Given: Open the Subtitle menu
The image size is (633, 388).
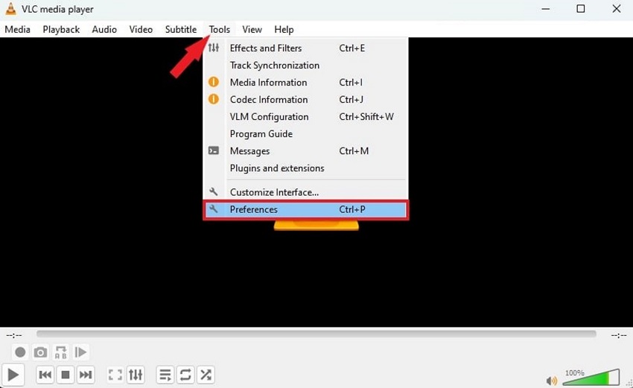Looking at the screenshot, I should [181, 30].
